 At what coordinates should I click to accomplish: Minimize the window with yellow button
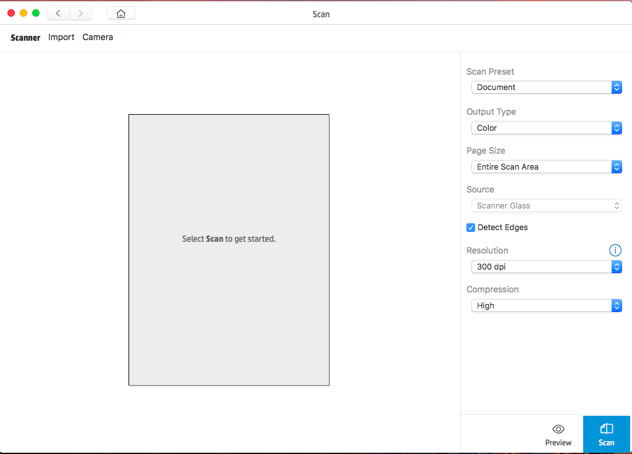pos(23,13)
